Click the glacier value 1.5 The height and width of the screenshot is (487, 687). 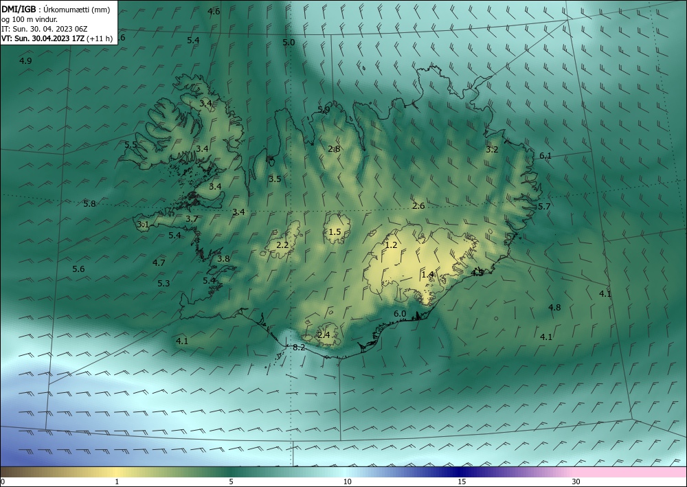[335, 231]
